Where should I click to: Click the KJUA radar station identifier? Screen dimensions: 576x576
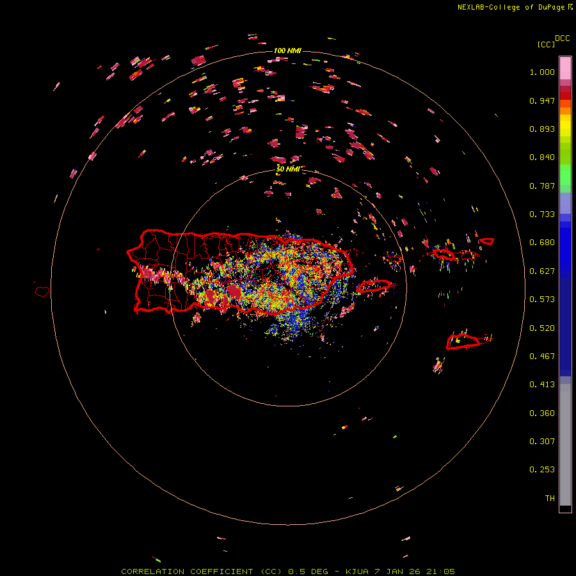pos(358,572)
